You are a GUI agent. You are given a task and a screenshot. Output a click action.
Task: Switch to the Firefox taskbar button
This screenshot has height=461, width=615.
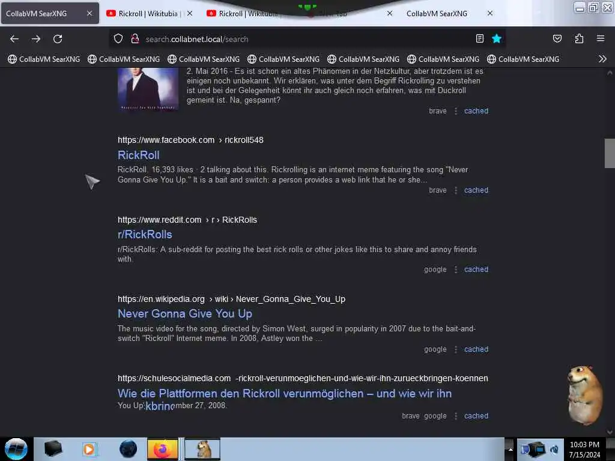pyautogui.click(x=162, y=449)
